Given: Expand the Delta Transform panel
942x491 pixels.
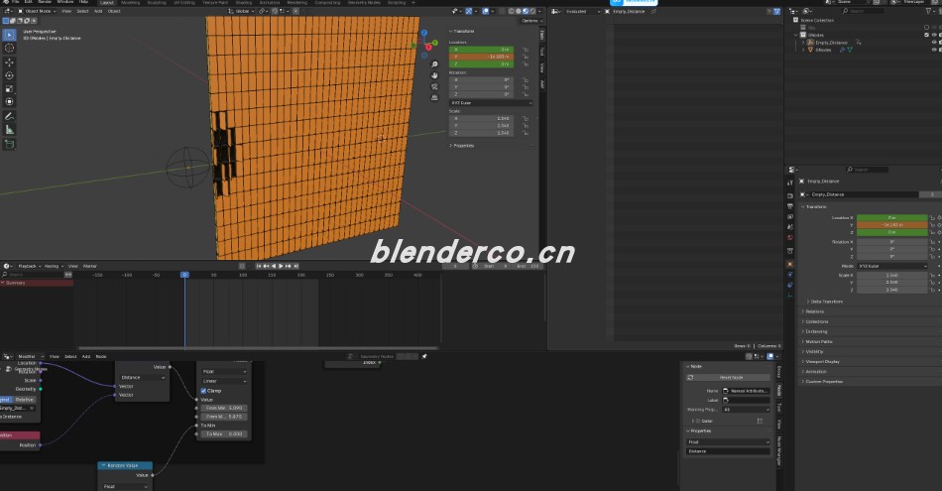Looking at the screenshot, I should pyautogui.click(x=825, y=302).
